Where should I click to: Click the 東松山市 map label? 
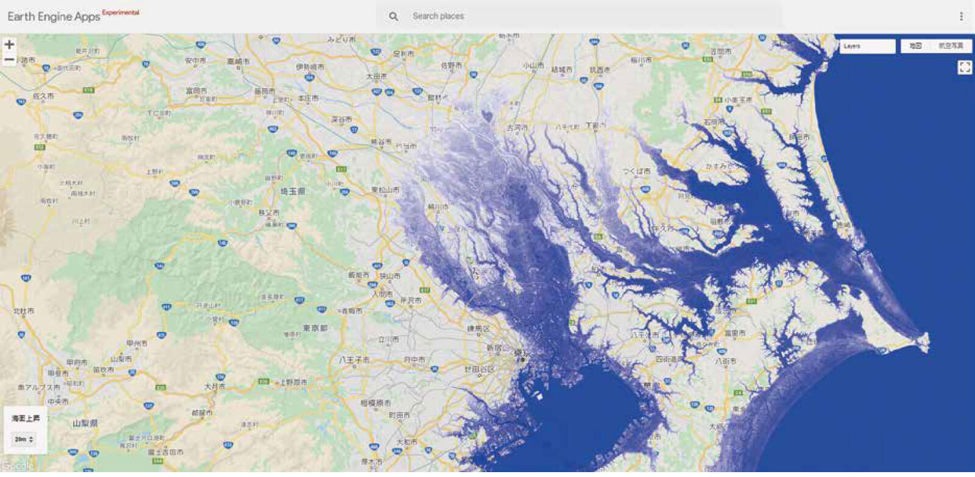tap(385, 190)
